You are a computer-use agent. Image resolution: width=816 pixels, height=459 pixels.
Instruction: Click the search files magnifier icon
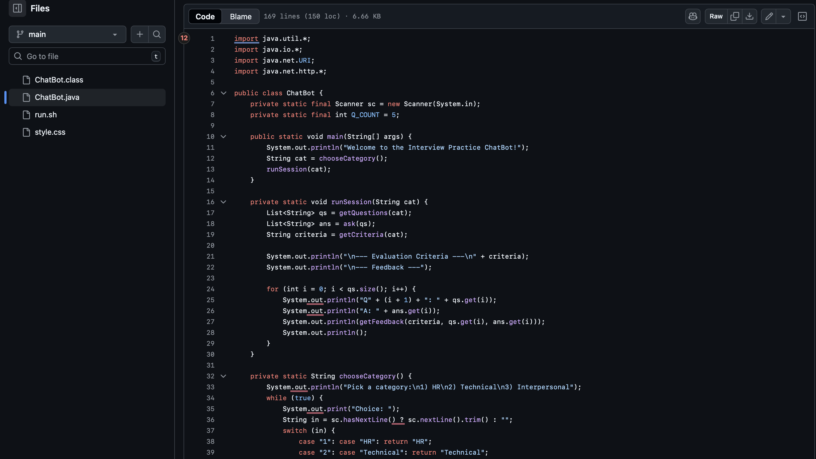click(157, 34)
